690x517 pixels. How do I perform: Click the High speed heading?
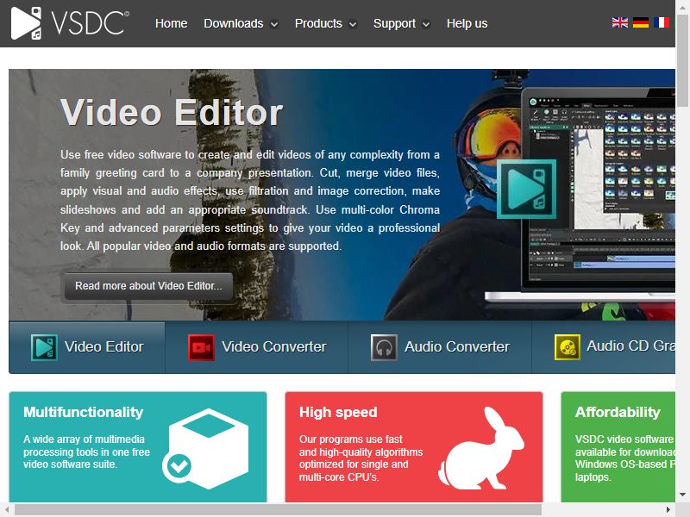pyautogui.click(x=338, y=412)
